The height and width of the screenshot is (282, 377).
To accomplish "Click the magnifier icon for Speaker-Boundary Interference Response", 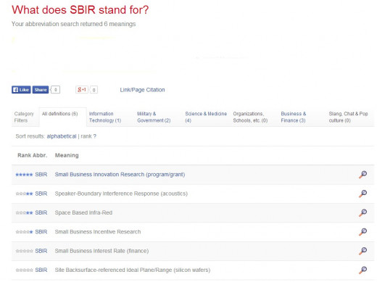I will click(x=362, y=194).
